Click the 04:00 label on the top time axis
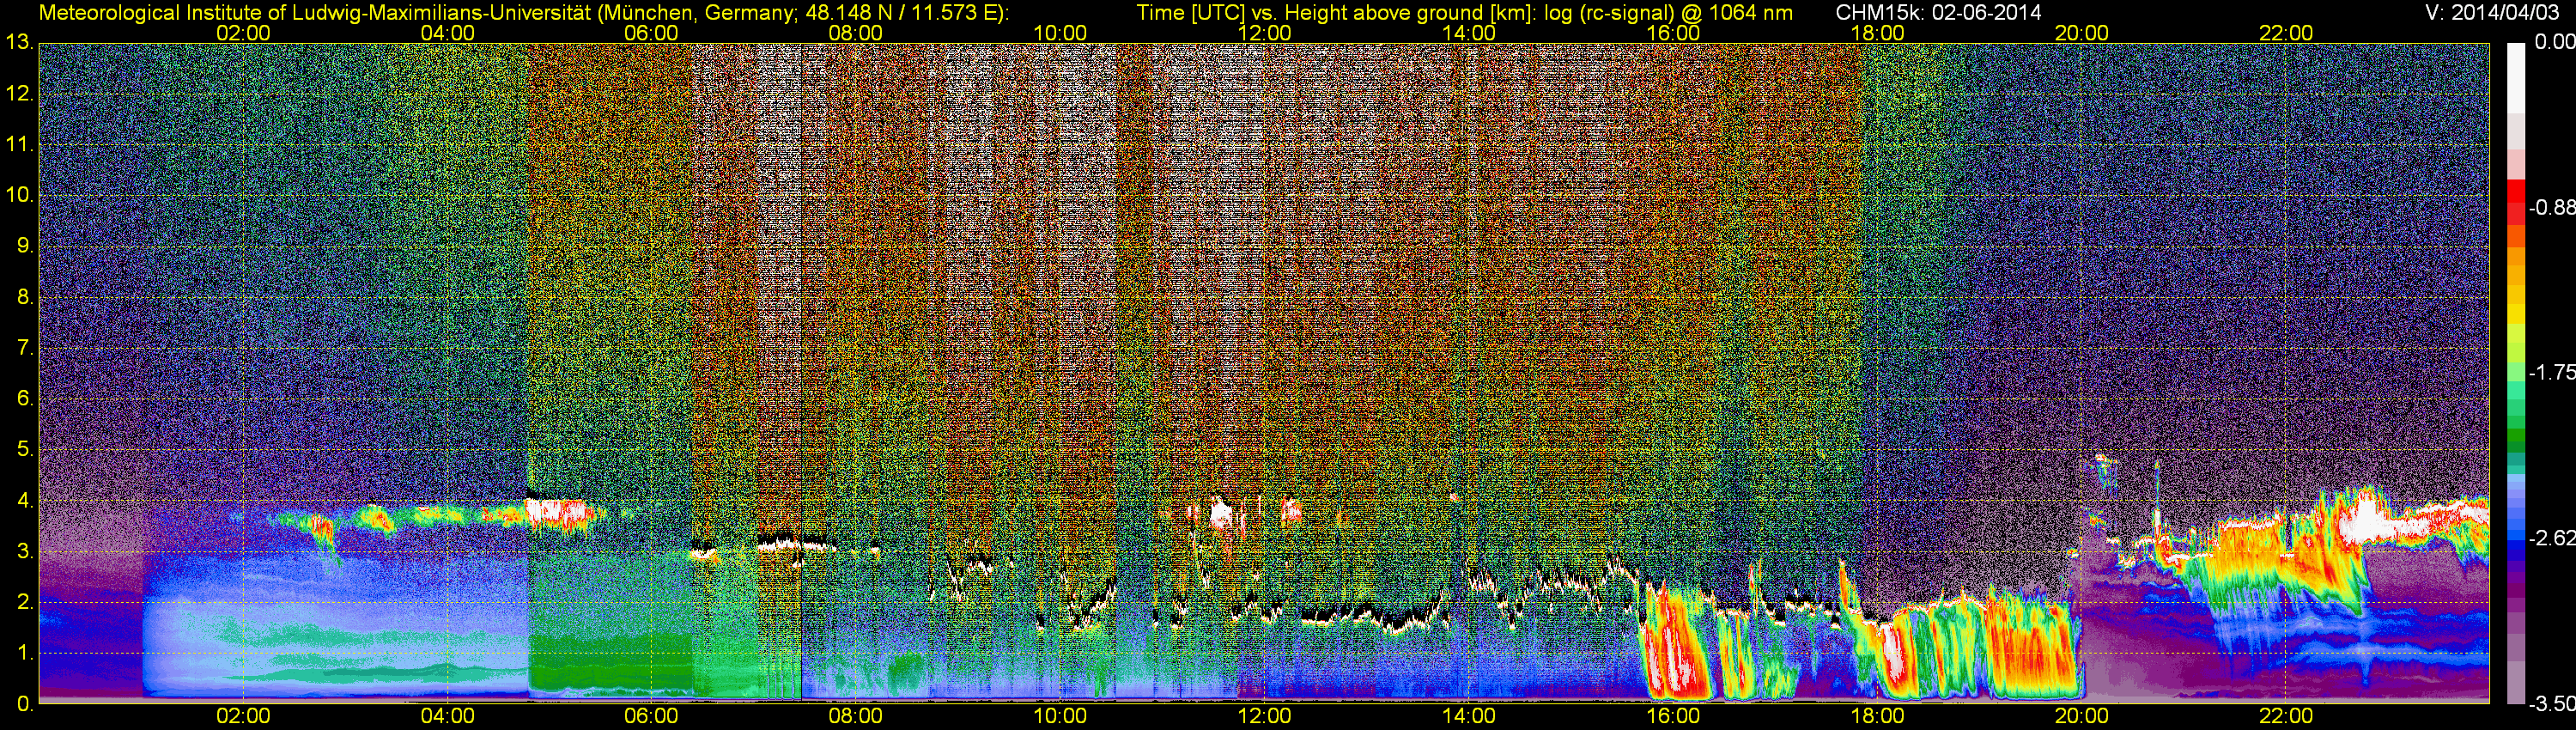The image size is (2576, 730). [x=447, y=33]
